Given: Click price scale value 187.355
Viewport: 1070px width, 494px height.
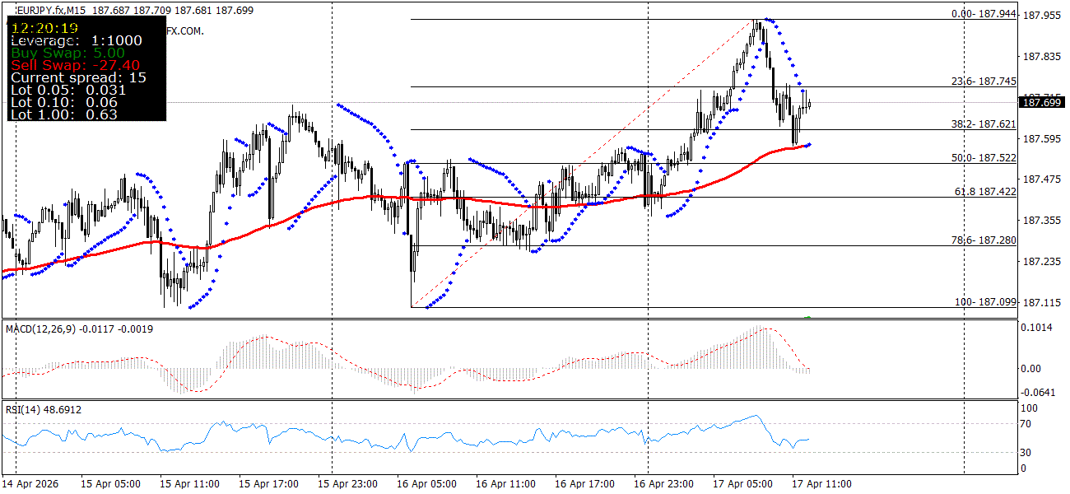Looking at the screenshot, I should [x=1041, y=221].
